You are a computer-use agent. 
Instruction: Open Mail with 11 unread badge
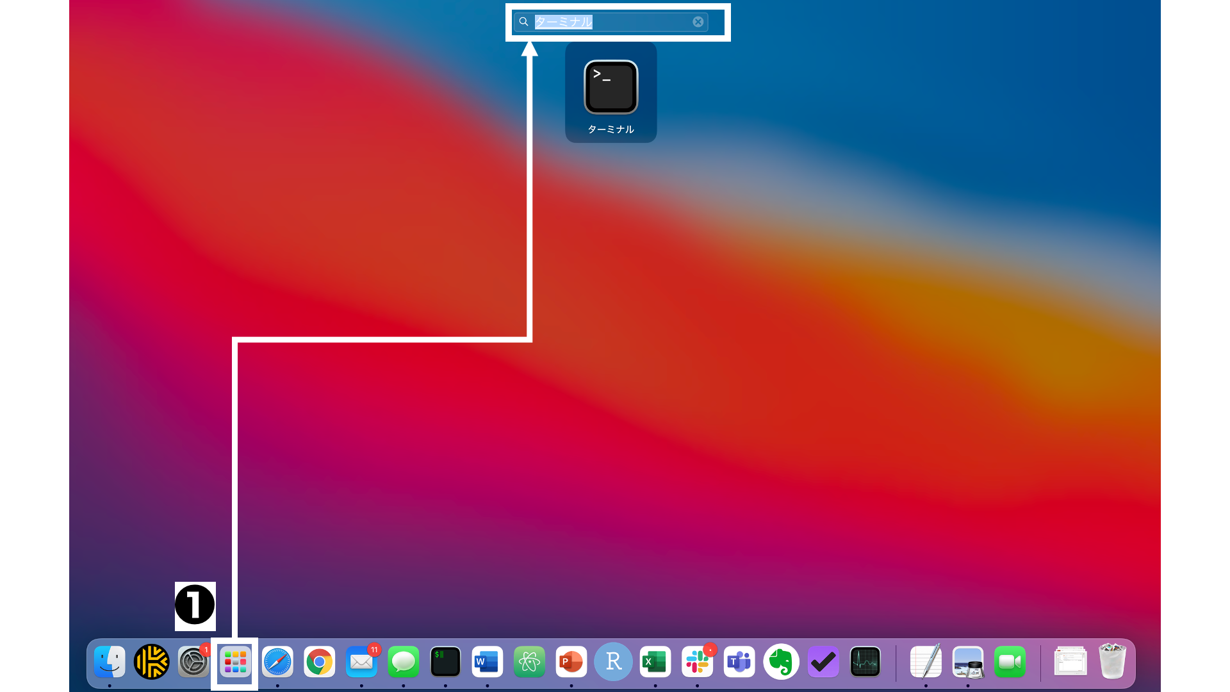(x=361, y=662)
